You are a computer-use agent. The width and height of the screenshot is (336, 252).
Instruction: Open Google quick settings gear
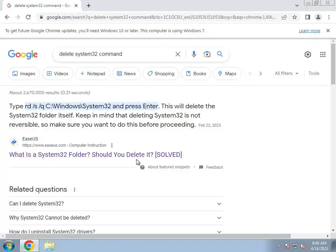pyautogui.click(x=308, y=54)
